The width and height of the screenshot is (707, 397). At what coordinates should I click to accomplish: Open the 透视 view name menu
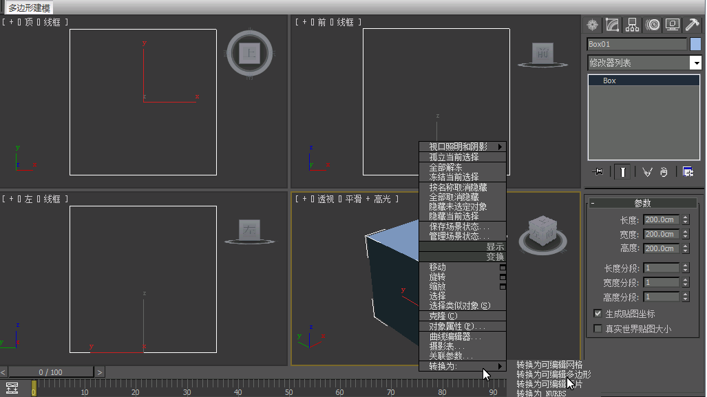click(326, 199)
